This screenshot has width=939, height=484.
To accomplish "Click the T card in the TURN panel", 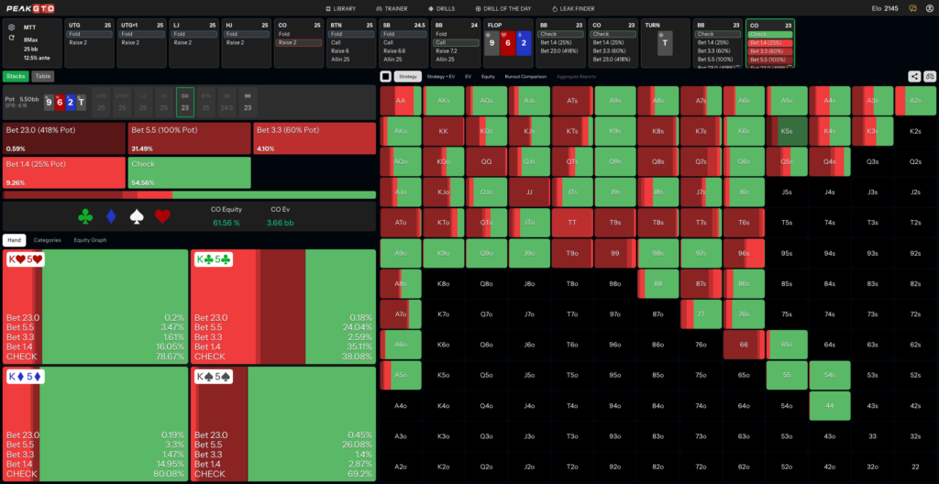I will coord(665,44).
